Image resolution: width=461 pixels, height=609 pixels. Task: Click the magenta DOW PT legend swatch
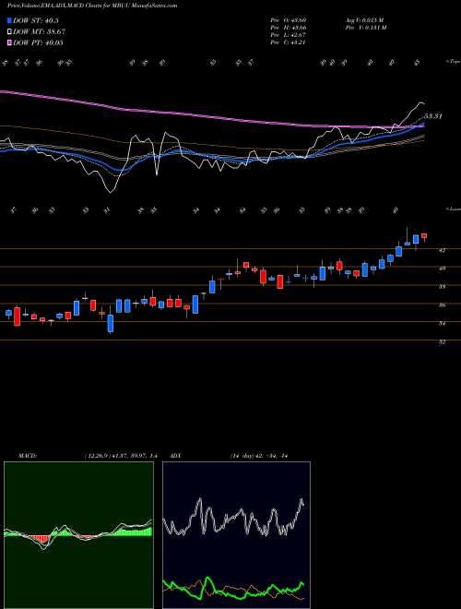pos(10,42)
